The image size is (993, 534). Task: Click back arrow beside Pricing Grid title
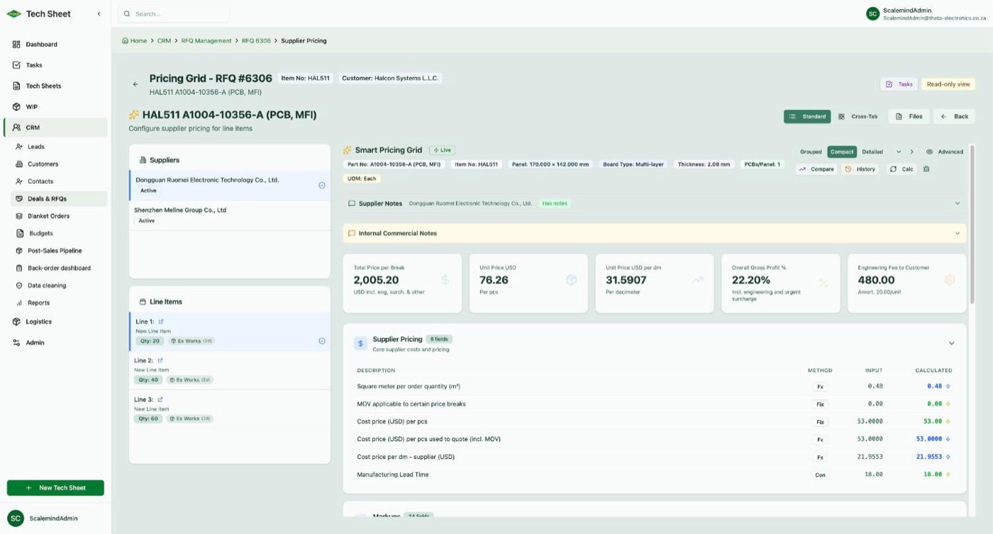pyautogui.click(x=135, y=84)
